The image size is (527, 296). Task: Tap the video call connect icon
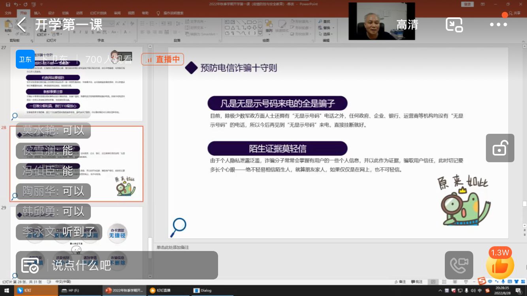point(459,265)
